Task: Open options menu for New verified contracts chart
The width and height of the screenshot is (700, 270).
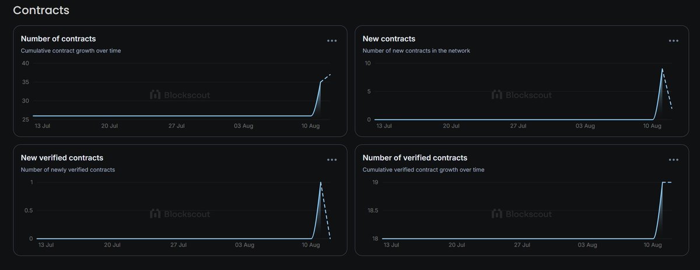Action: [x=332, y=160]
